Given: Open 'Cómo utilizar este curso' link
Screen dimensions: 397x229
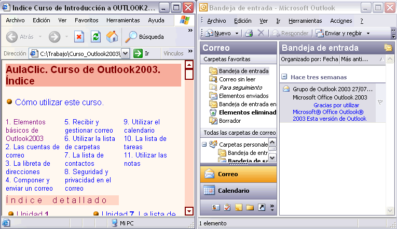Looking at the screenshot, I should click(x=59, y=102).
